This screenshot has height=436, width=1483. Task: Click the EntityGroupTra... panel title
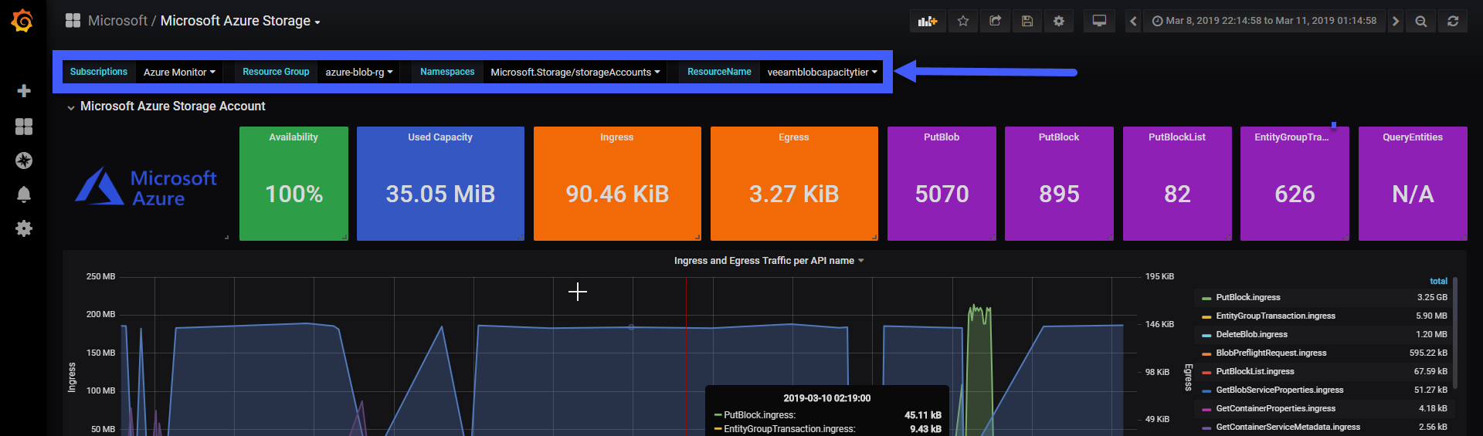(1291, 137)
